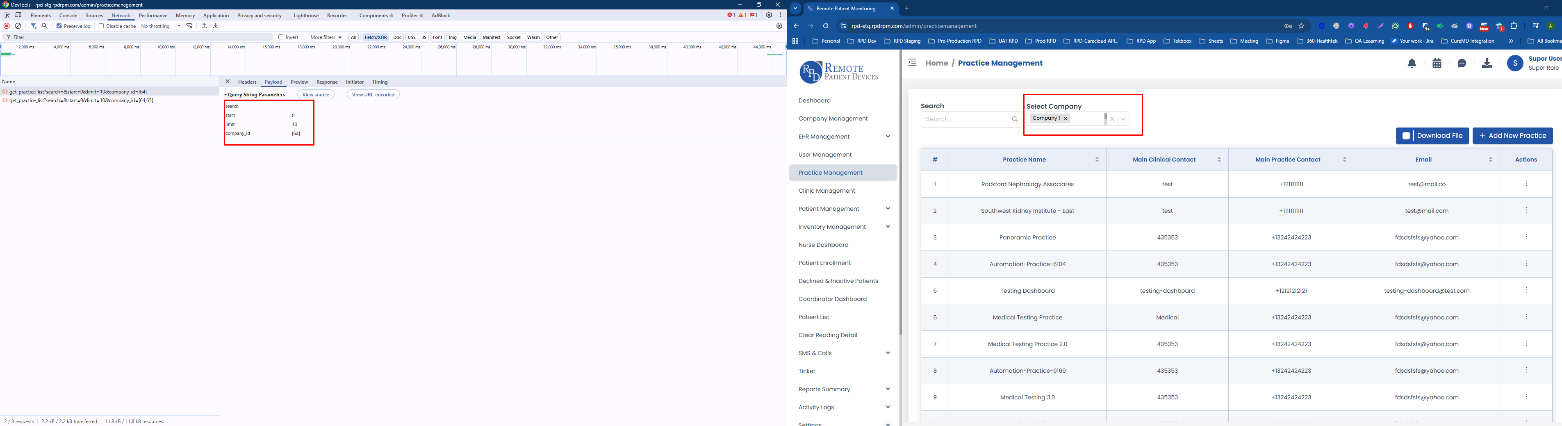
Task: Open the chat messages icon
Action: coord(1461,64)
